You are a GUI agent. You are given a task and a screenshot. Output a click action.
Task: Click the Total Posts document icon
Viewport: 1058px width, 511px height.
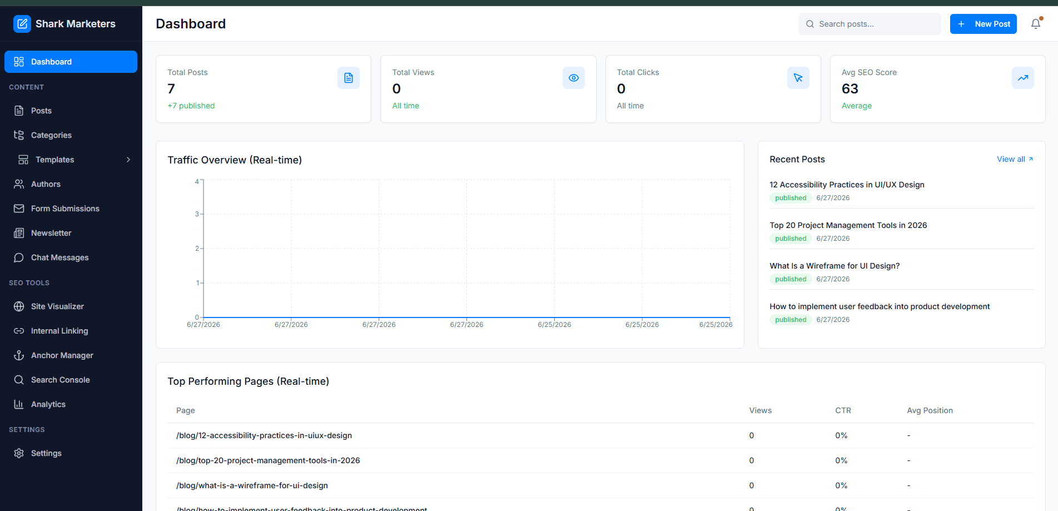[x=349, y=78]
